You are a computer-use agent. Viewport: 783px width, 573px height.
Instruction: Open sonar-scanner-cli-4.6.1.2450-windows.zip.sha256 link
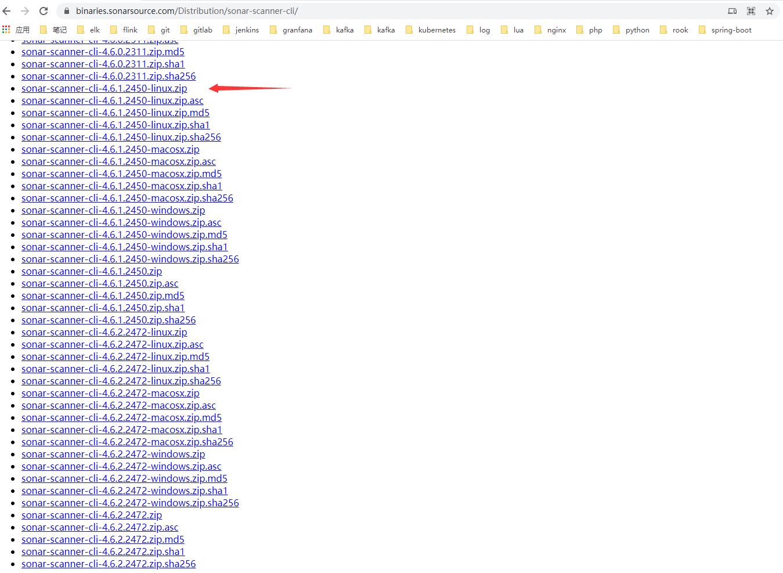click(x=130, y=259)
